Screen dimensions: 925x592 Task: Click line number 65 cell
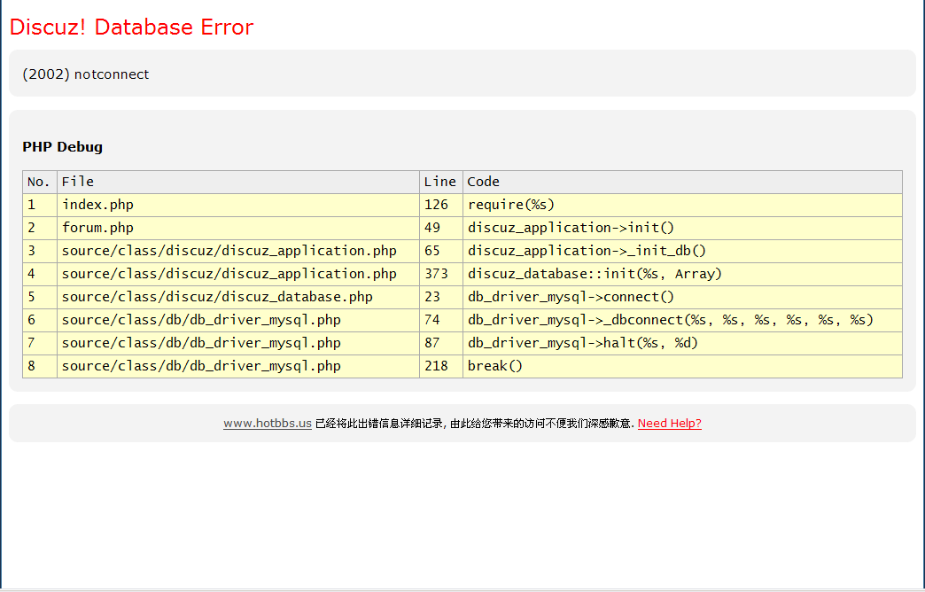[440, 251]
